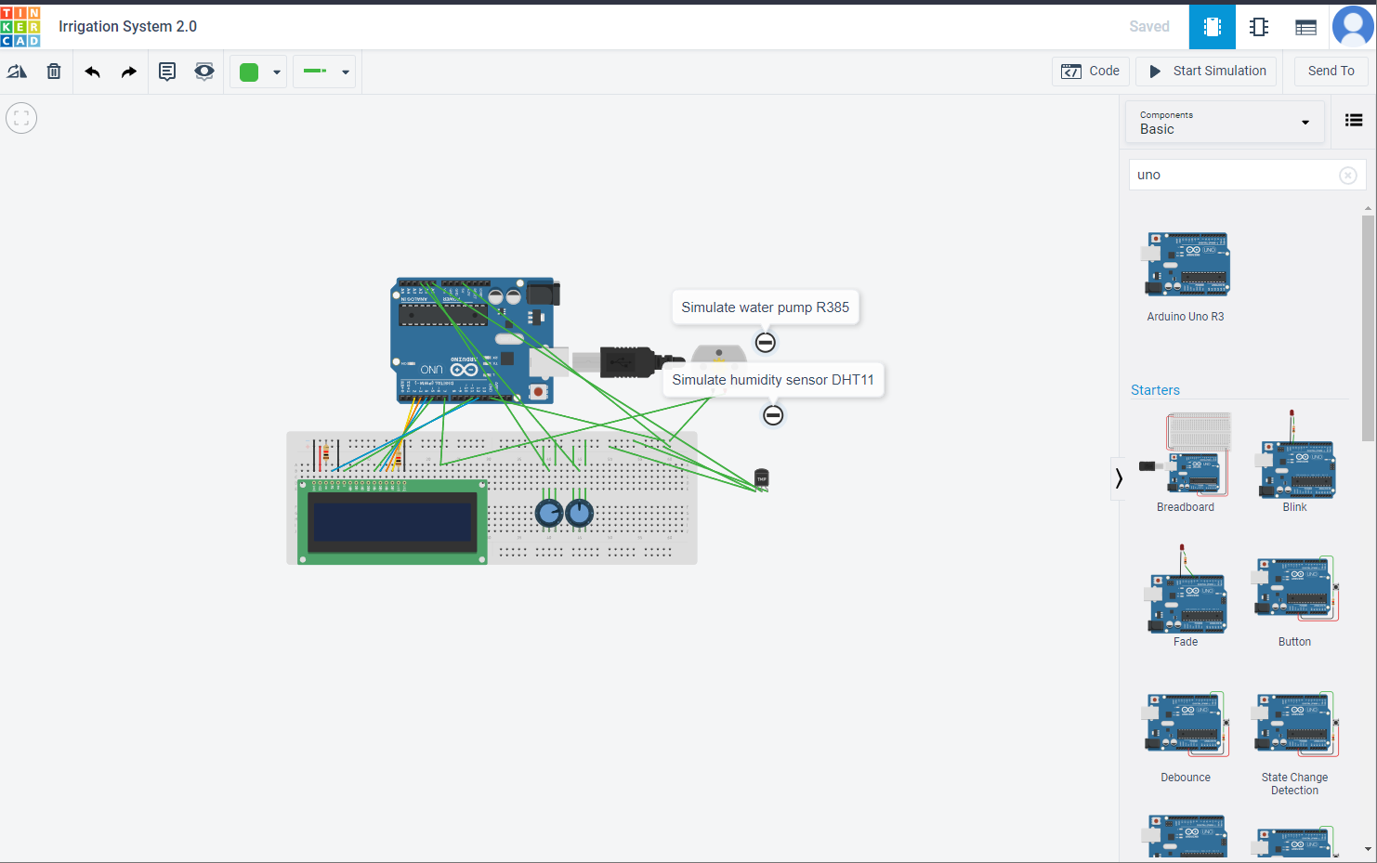Toggle notes visibility eye icon
The width and height of the screenshot is (1377, 863).
(x=204, y=72)
